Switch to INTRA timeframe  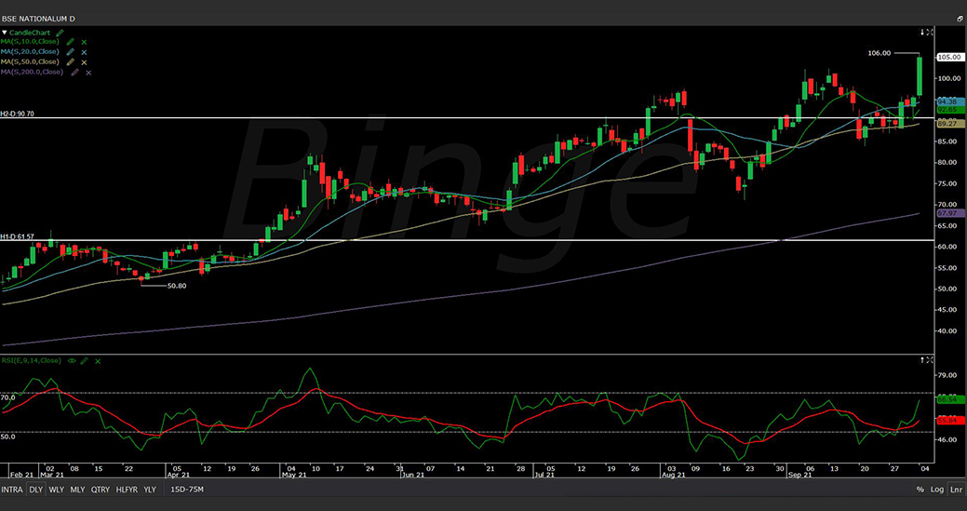(12, 490)
